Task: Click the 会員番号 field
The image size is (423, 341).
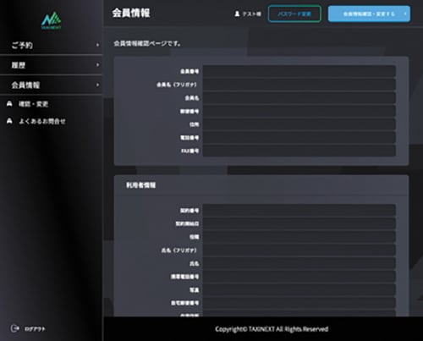Action: (299, 71)
